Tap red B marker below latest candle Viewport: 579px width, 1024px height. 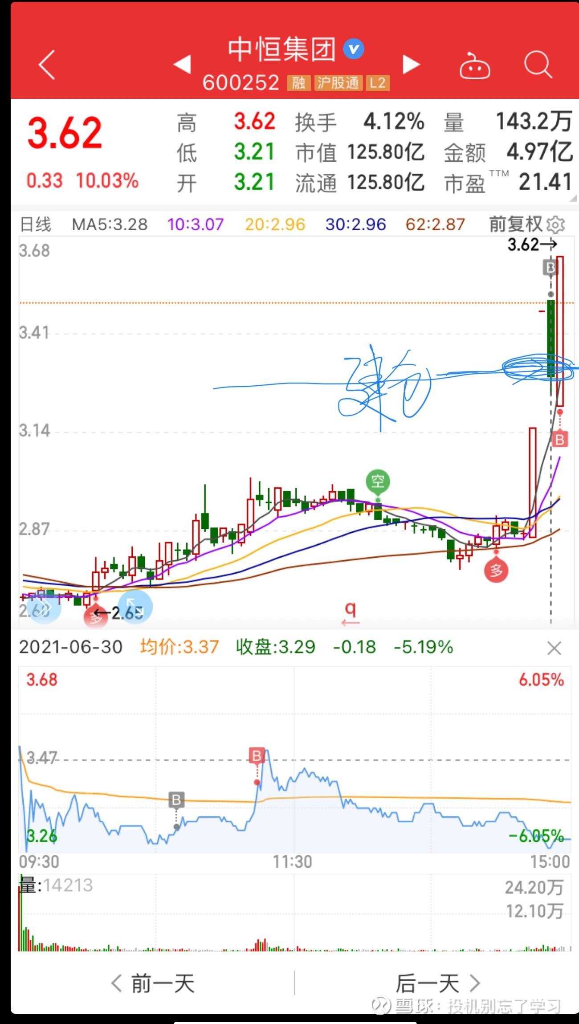560,440
